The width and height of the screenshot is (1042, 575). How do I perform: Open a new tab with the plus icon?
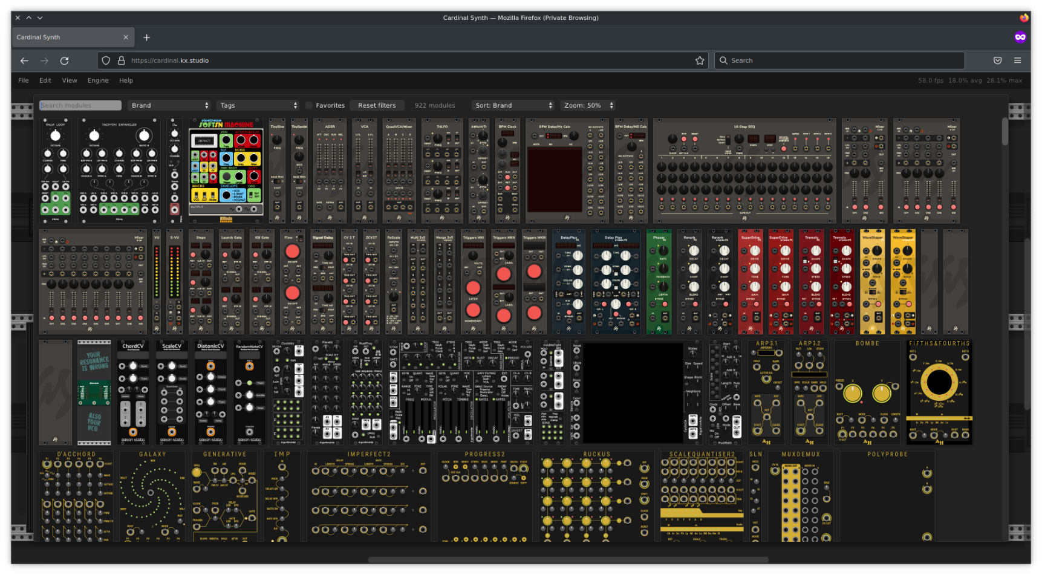[x=146, y=37]
